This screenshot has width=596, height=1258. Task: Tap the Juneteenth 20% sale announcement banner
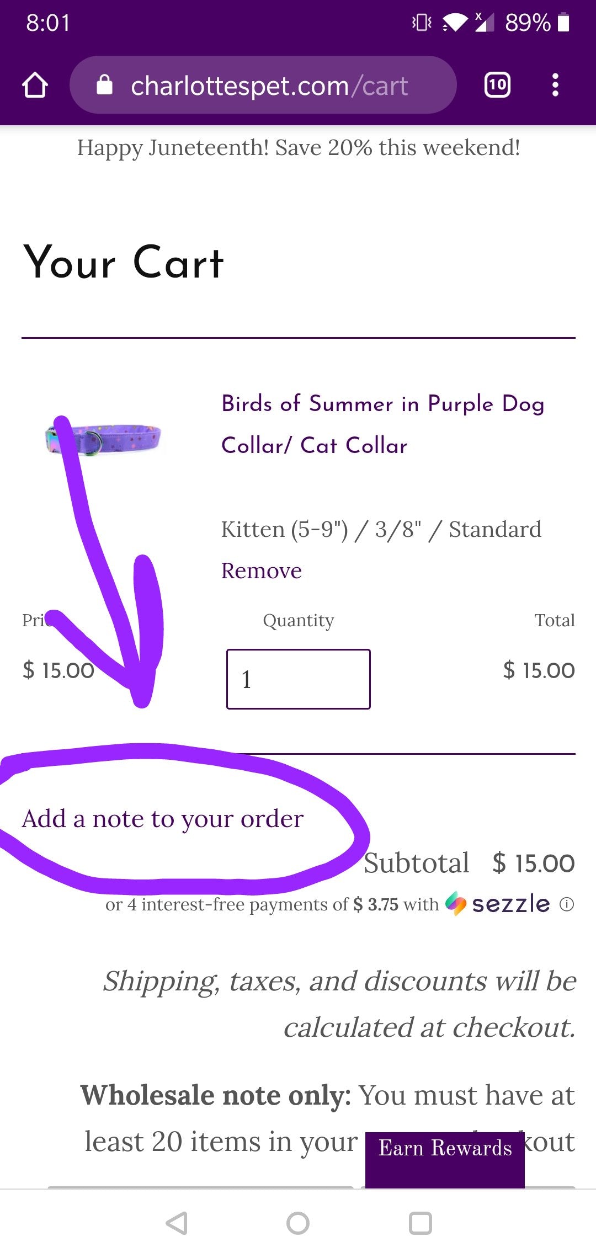tap(298, 148)
